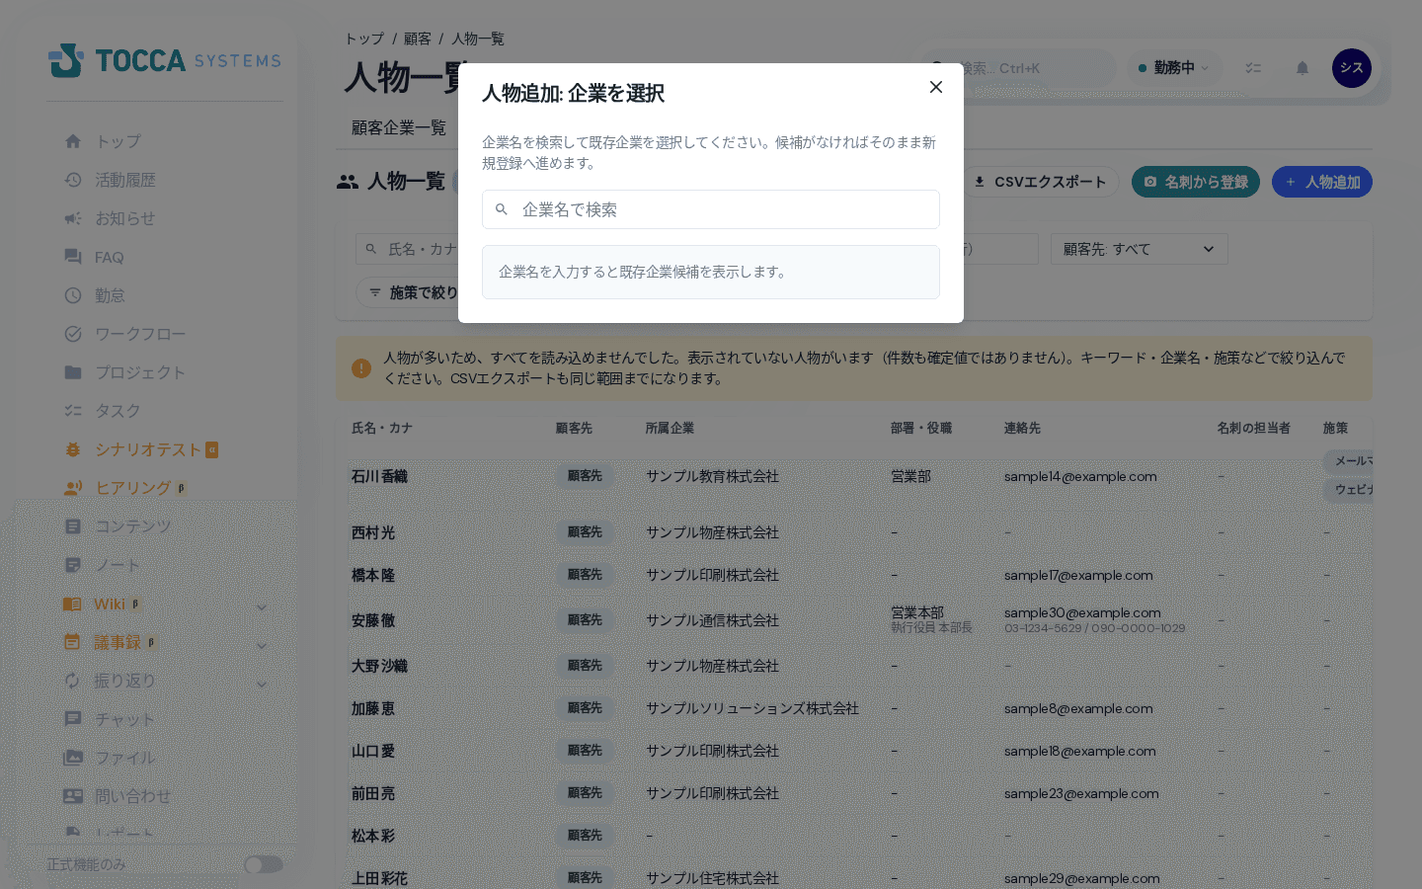The height and width of the screenshot is (889, 1422).
Task: Open 議事録 calendar icon
Action: click(73, 642)
